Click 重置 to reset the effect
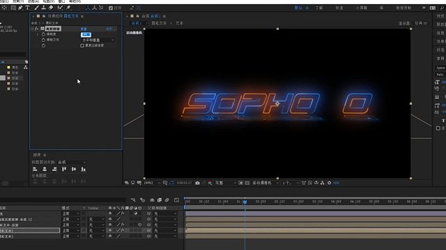The image size is (446, 250). click(x=84, y=29)
